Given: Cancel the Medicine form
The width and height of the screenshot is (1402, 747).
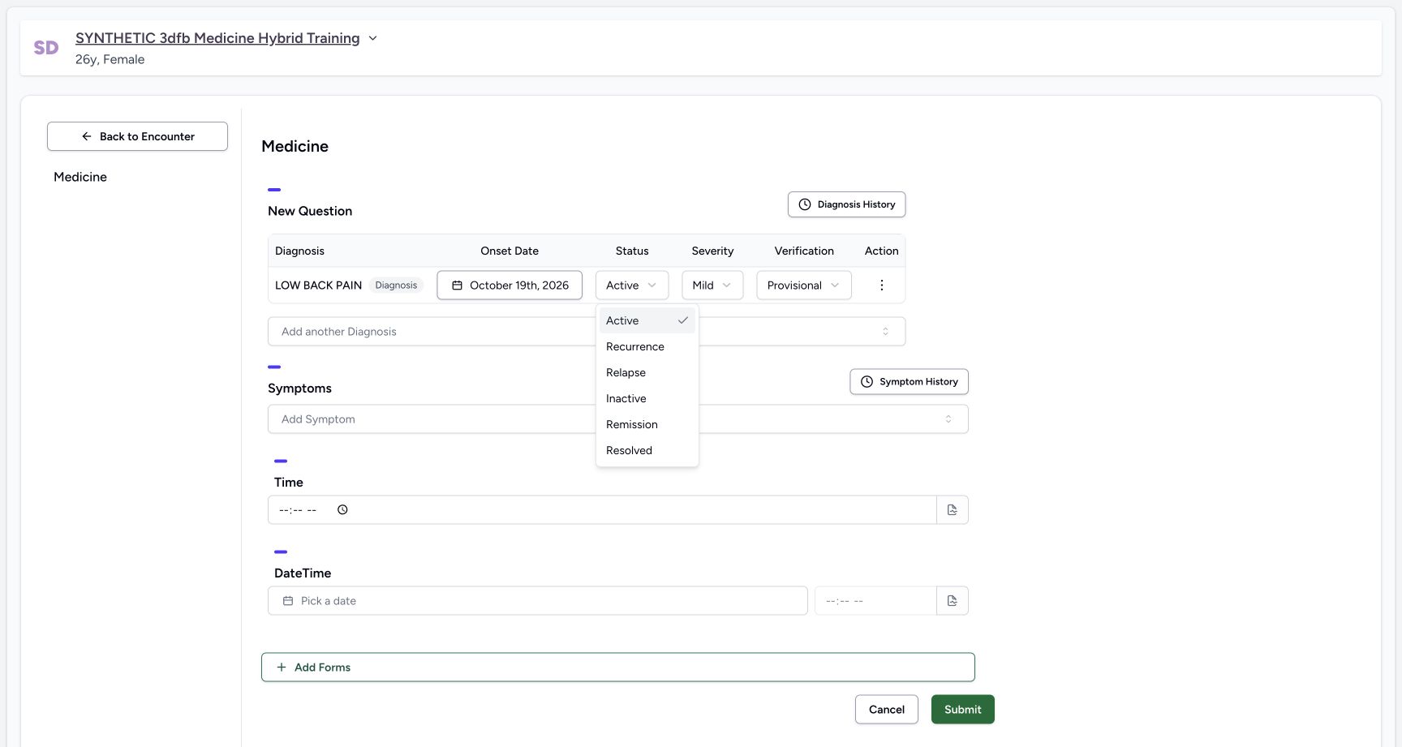Looking at the screenshot, I should [x=887, y=710].
